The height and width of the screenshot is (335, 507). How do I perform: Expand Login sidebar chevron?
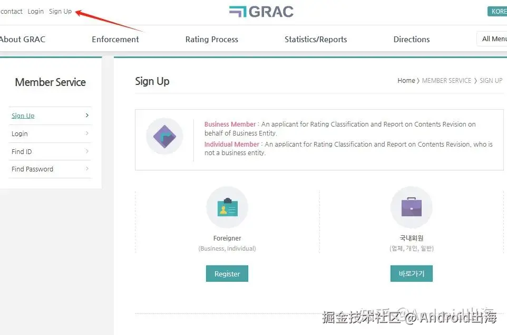tap(87, 133)
